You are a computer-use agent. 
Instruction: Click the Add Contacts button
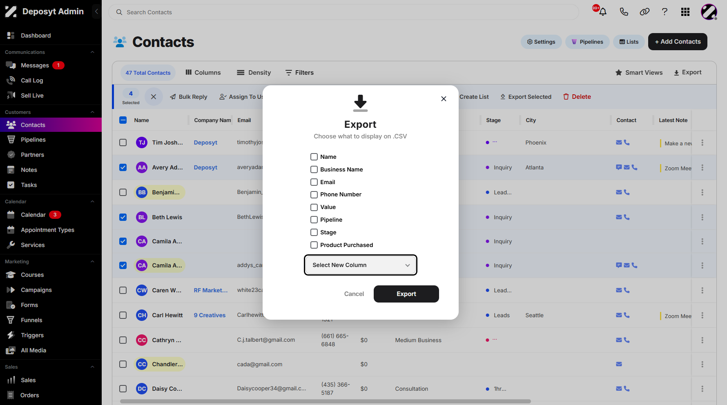678,42
